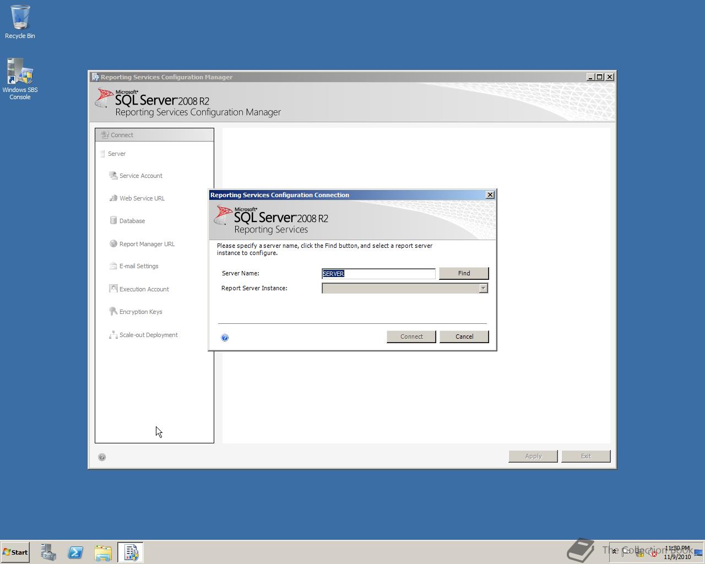Click the Exit button
This screenshot has height=564, width=705.
pos(586,456)
